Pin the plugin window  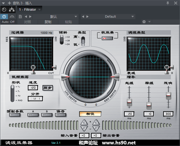168,3
